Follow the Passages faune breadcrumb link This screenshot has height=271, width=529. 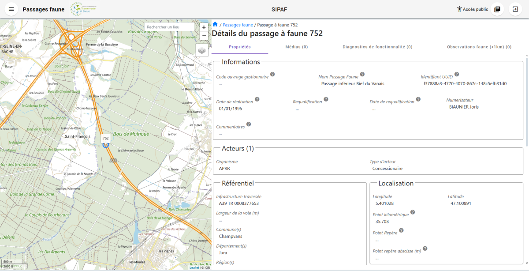pos(238,25)
